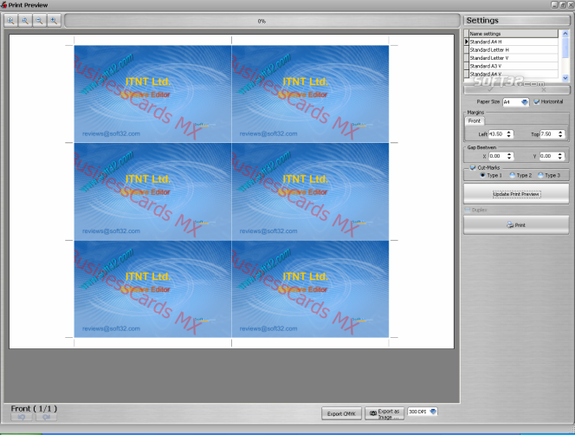Toggle the Cut-Marks checkbox
The height and width of the screenshot is (435, 575).
point(473,168)
